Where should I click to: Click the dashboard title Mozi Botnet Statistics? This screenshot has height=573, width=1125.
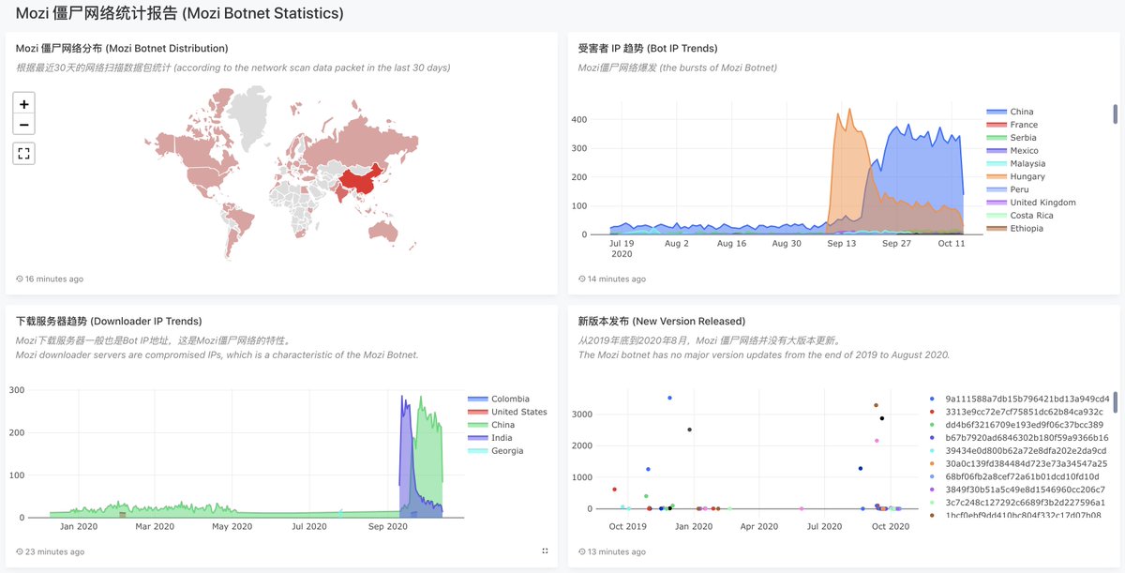179,13
